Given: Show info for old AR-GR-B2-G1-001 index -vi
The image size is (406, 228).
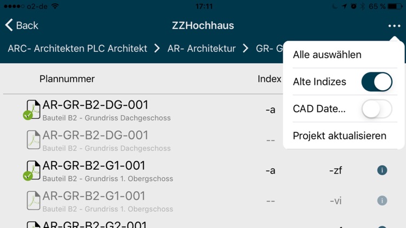Looking at the screenshot, I should pos(382,200).
